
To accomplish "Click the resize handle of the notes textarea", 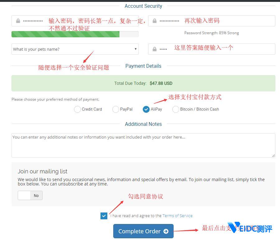I will (x=273, y=156).
